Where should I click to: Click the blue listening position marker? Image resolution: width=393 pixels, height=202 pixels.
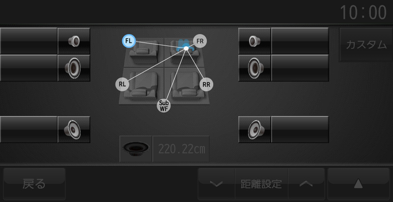186,48
